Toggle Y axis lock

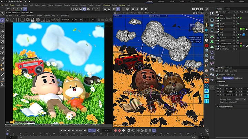[17, 9]
